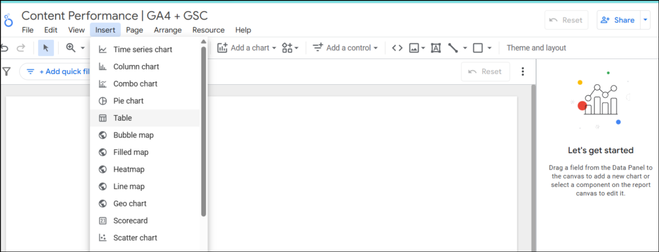Insert a Scatter chart
The height and width of the screenshot is (252, 659).
tap(145, 238)
